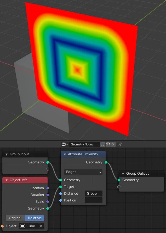Click Object Info Geometry output socket
166x233 pixels.
click(x=48, y=209)
